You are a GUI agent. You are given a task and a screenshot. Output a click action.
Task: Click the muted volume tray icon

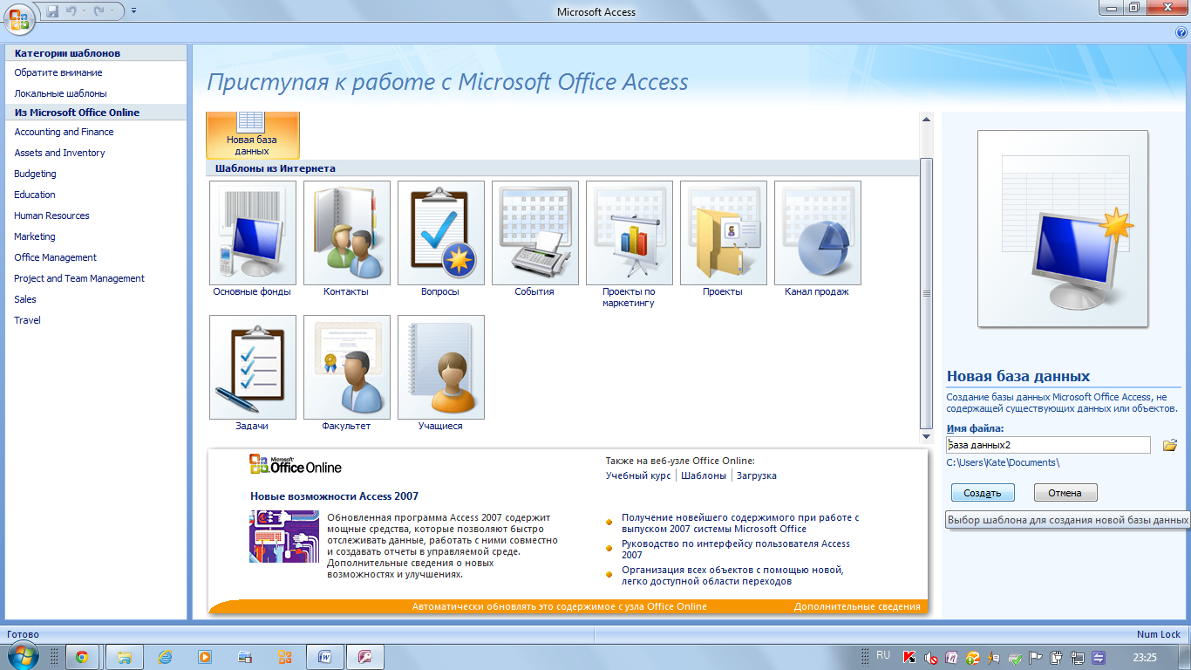929,658
